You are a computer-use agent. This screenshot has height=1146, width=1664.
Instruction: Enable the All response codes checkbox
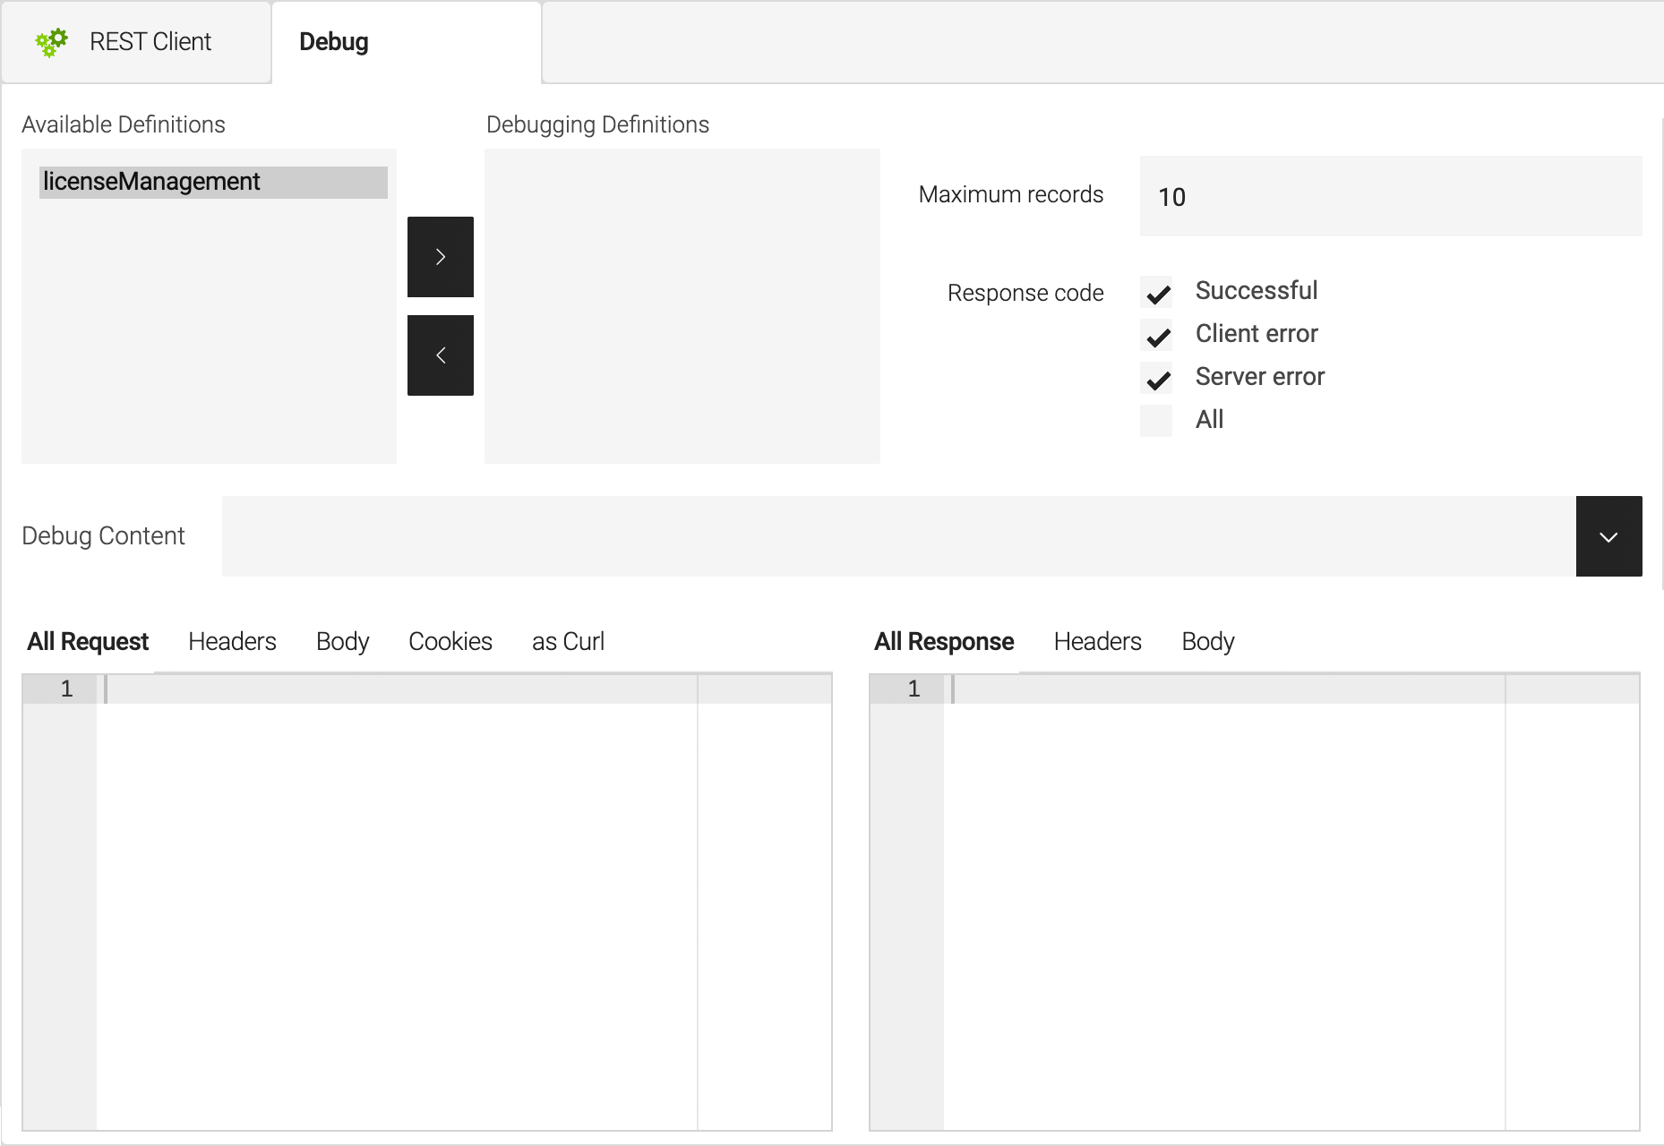click(x=1156, y=420)
